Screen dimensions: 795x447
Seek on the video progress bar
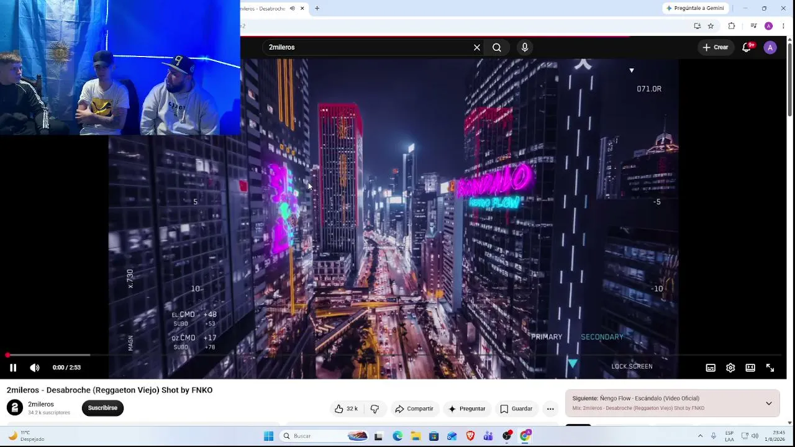[395, 355]
